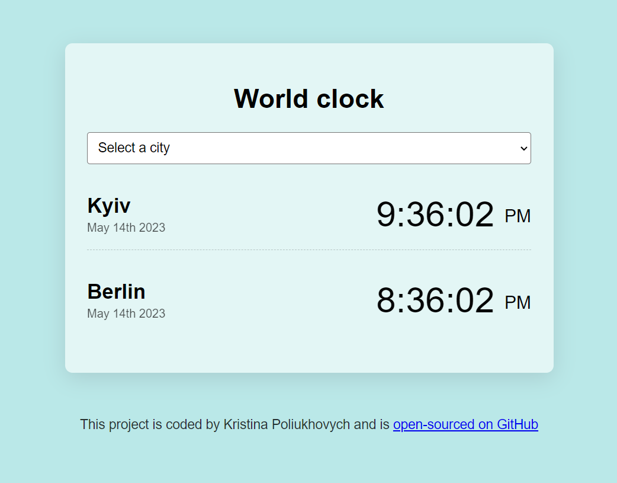Click the hour digit 8 in Berlin's time
Image resolution: width=617 pixels, height=483 pixels.
click(x=386, y=300)
